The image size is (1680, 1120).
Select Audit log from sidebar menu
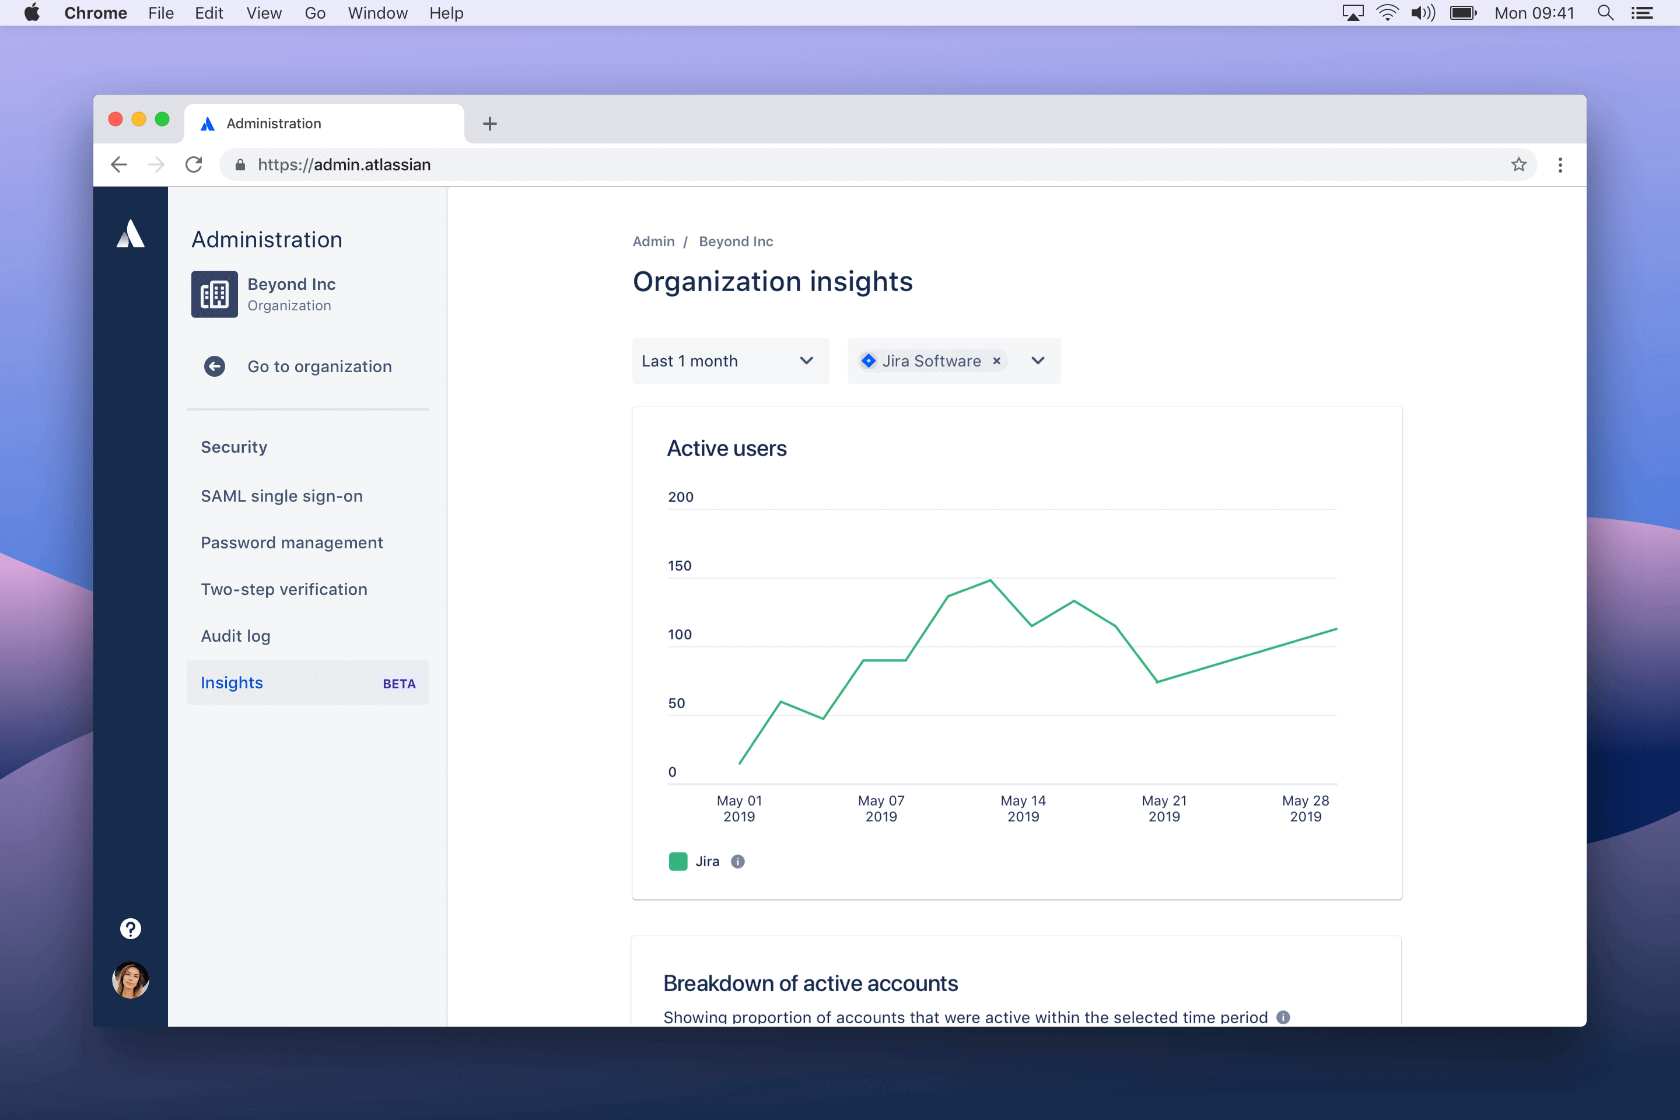(x=236, y=635)
